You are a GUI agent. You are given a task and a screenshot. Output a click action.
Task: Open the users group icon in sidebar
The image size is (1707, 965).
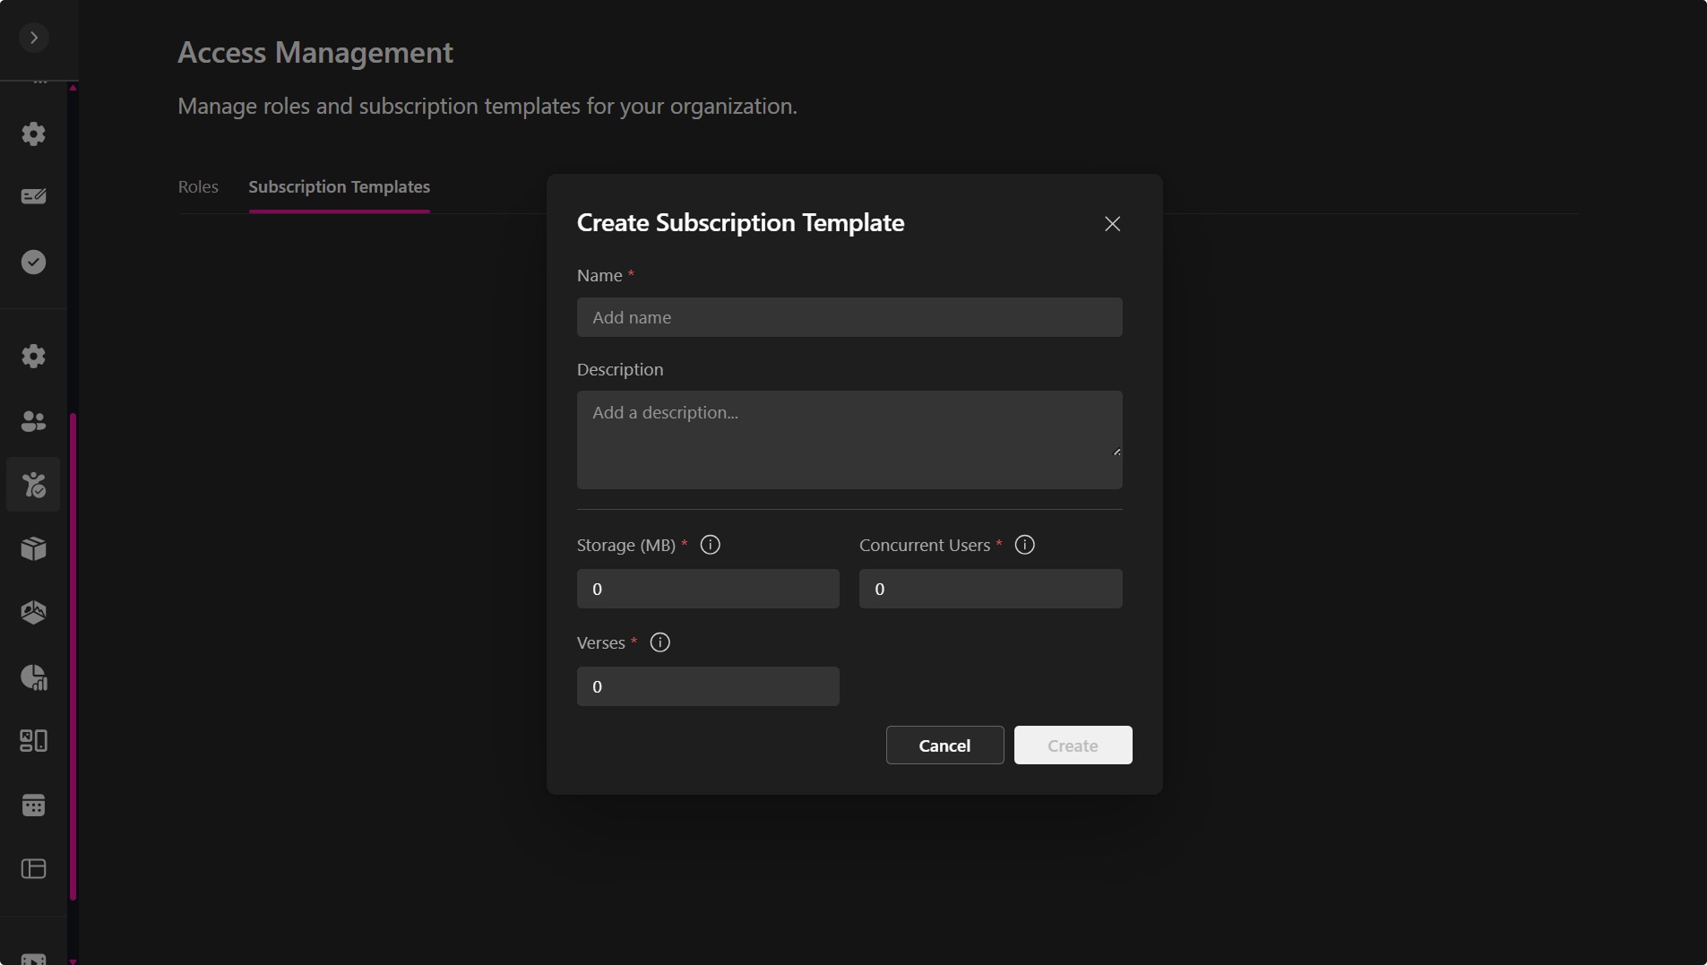(34, 421)
